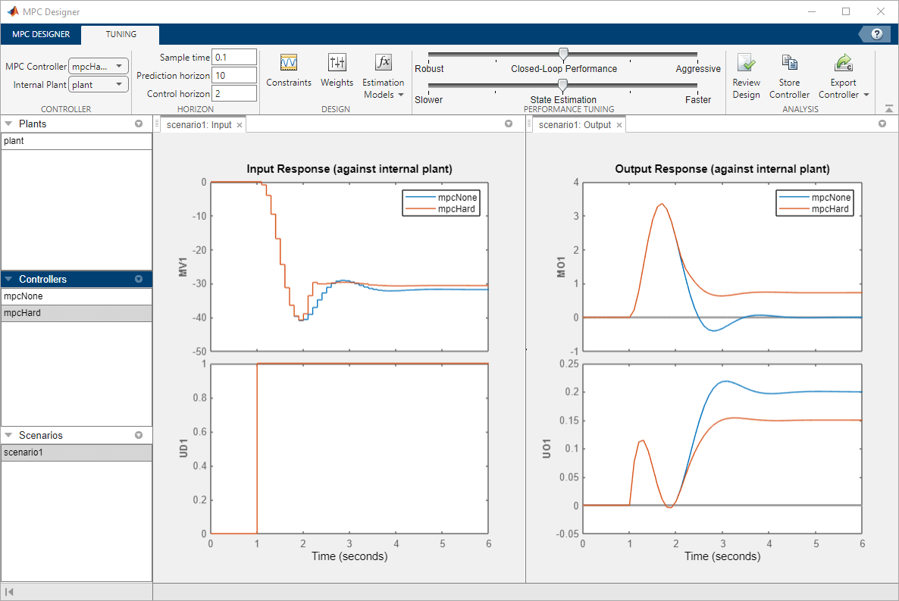The width and height of the screenshot is (899, 601).
Task: Open the Scenarios panel actions menu
Action: click(139, 435)
